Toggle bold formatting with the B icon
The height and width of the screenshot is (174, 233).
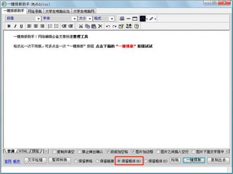point(9,26)
